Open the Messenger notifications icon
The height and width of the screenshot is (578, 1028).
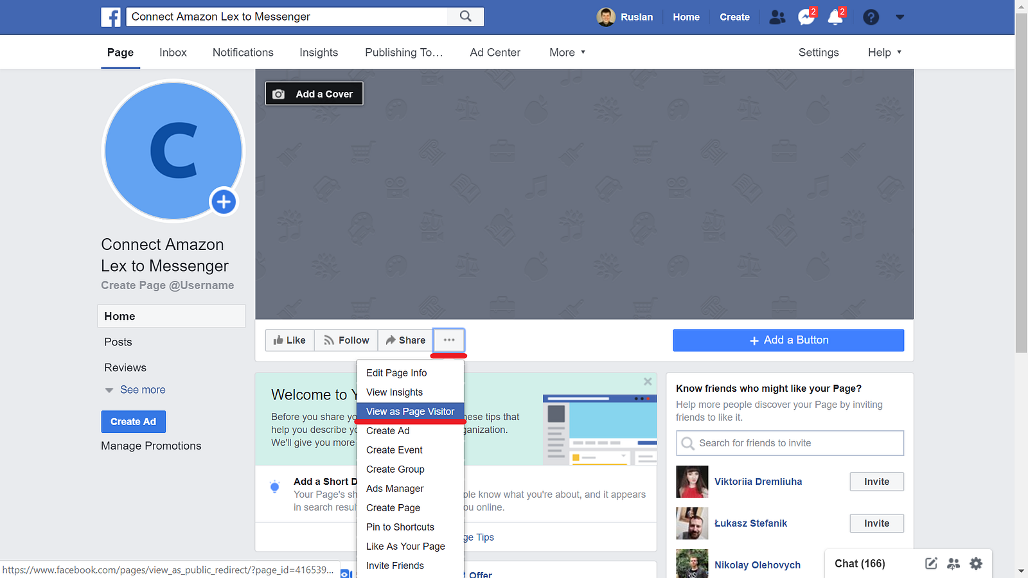click(x=806, y=17)
